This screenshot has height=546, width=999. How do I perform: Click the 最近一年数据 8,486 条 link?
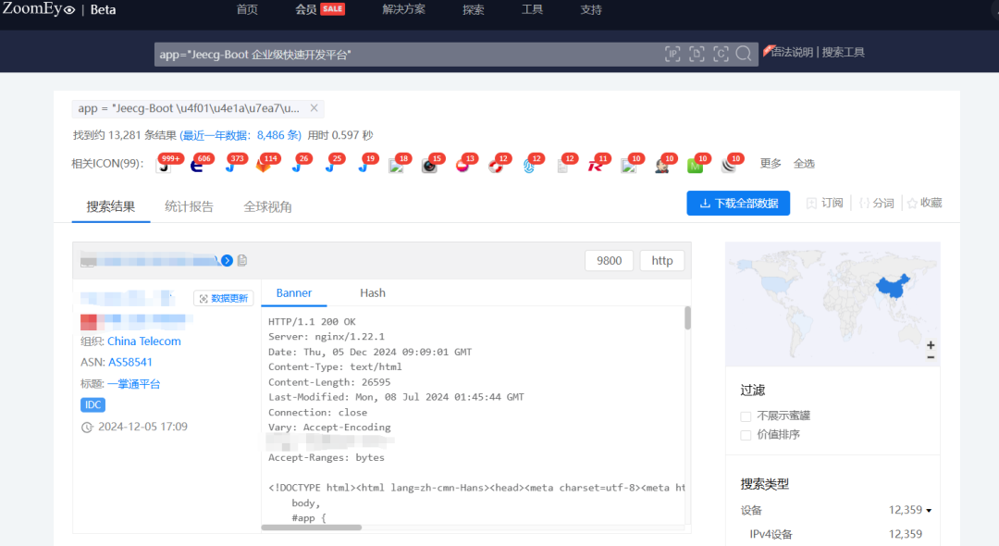point(240,135)
